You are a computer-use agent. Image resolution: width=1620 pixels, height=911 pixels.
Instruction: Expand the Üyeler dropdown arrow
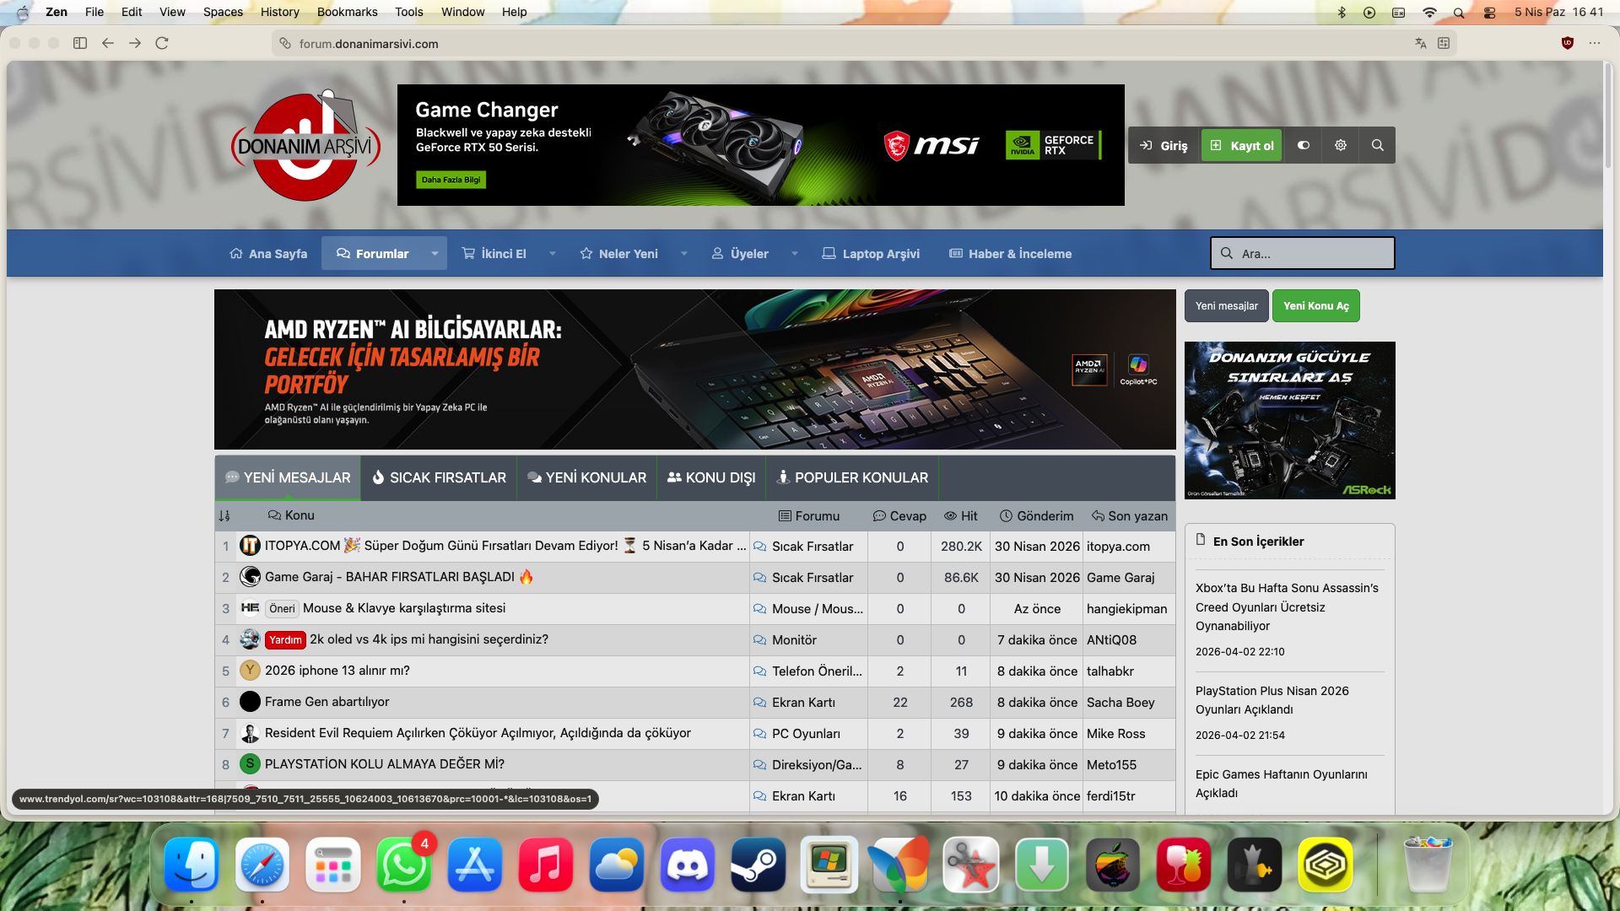(x=795, y=253)
